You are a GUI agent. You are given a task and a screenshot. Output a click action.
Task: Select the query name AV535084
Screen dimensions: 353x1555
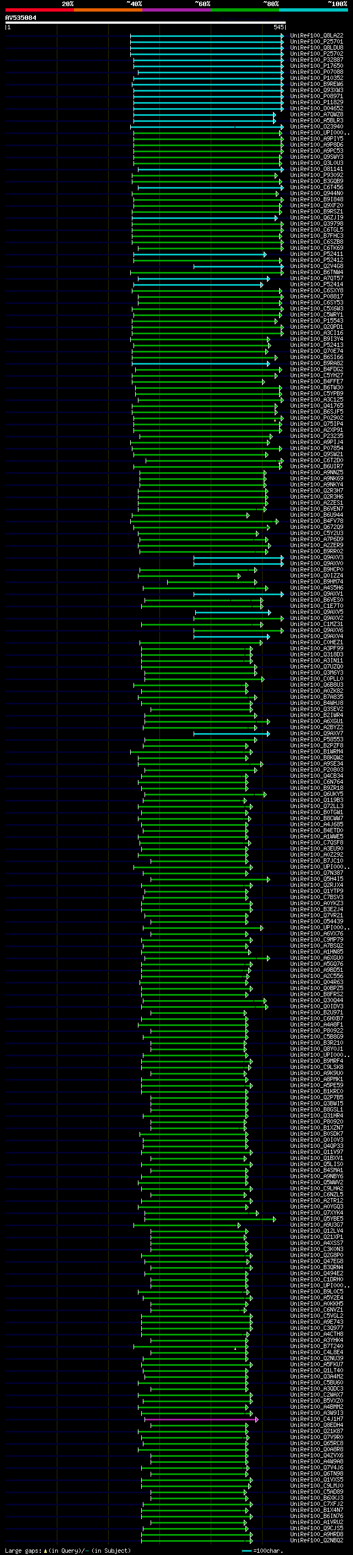pyautogui.click(x=20, y=18)
